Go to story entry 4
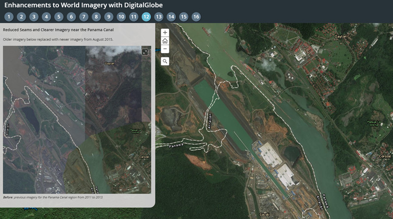Image resolution: width=393 pixels, height=219 pixels. pyautogui.click(x=46, y=17)
